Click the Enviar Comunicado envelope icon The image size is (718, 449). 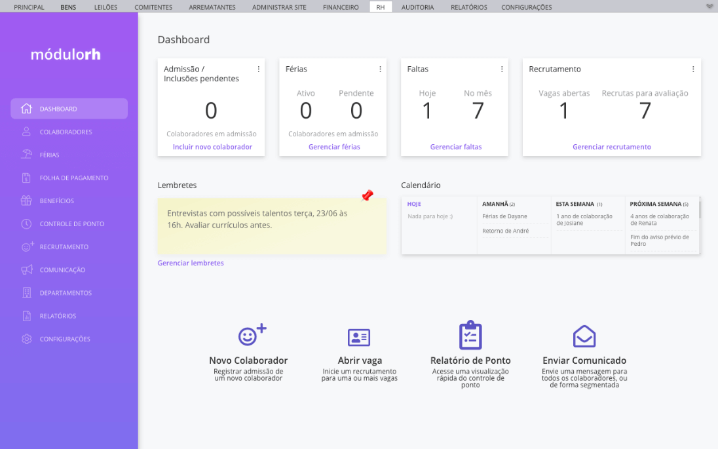(584, 336)
